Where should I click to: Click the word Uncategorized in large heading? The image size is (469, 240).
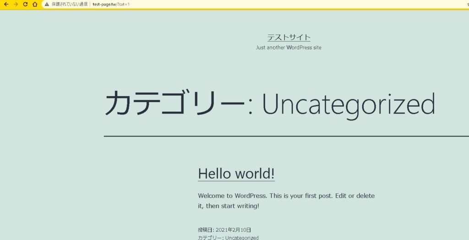pos(348,104)
